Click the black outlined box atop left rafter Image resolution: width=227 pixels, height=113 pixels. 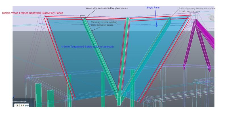pyautogui.click(x=83, y=18)
